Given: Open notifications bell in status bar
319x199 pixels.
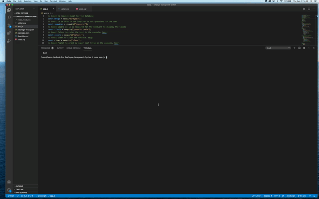Looking at the screenshot, I should [314, 196].
